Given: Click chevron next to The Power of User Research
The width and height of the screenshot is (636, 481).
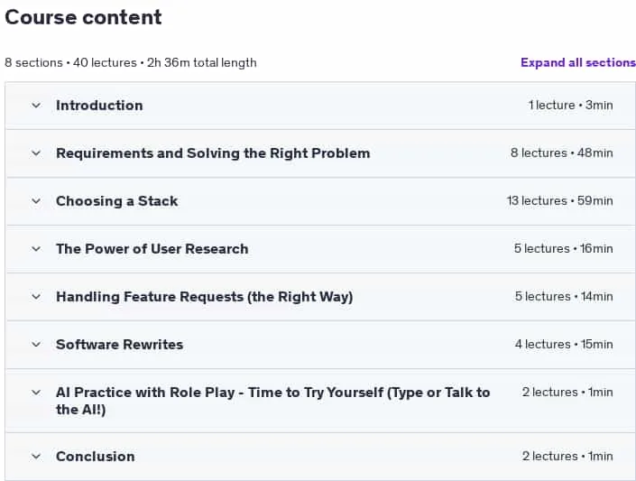Looking at the screenshot, I should coord(36,249).
